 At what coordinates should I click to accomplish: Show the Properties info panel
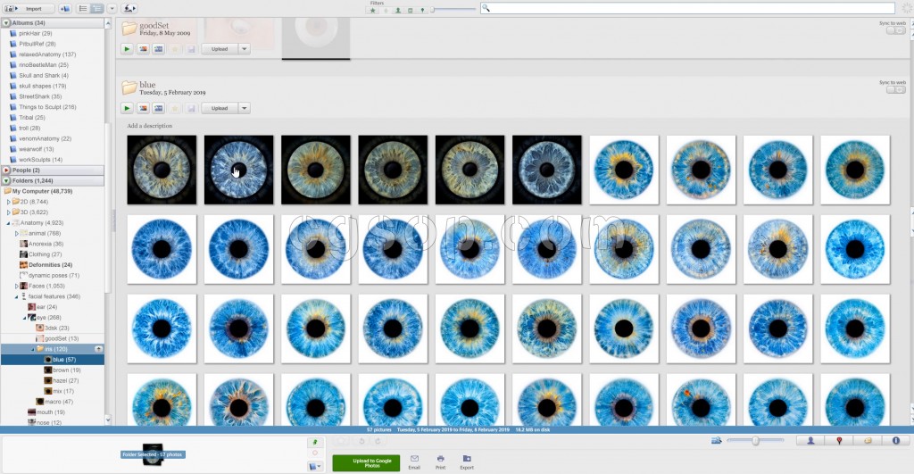pyautogui.click(x=896, y=441)
